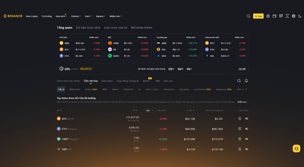This screenshot has width=304, height=167.
Task: Click the USDT row detail icon
Action: point(240,139)
